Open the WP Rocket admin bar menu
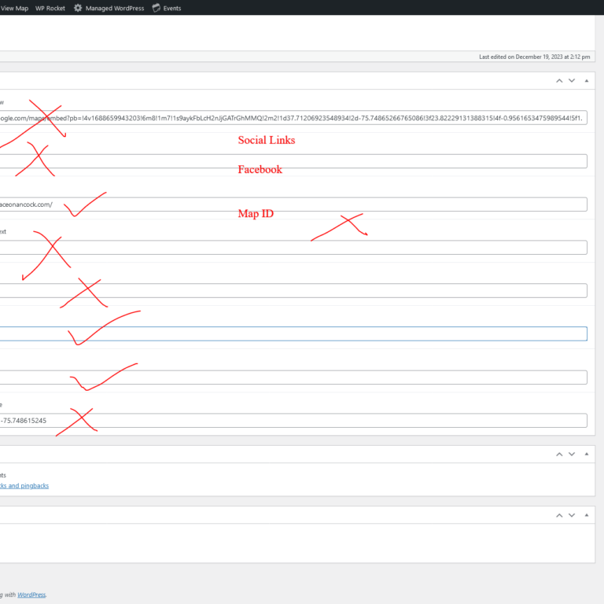 click(x=50, y=8)
